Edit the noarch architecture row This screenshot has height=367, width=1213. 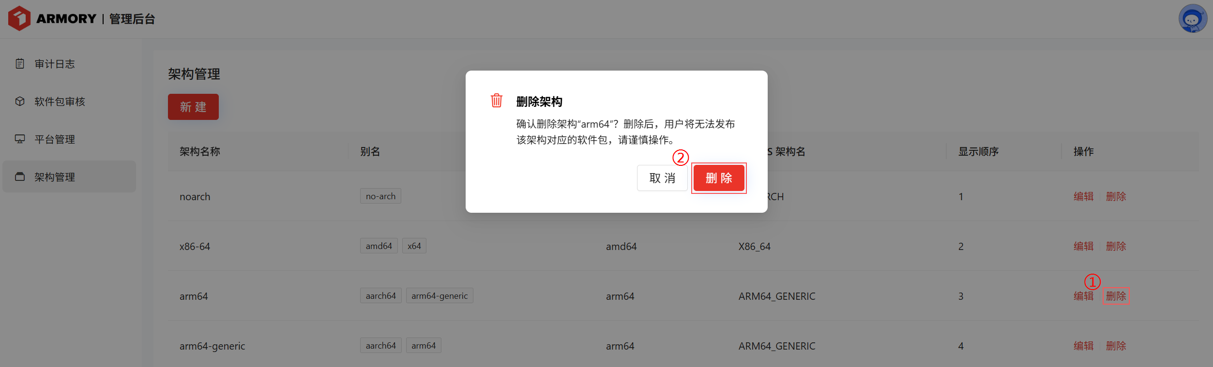[1083, 196]
